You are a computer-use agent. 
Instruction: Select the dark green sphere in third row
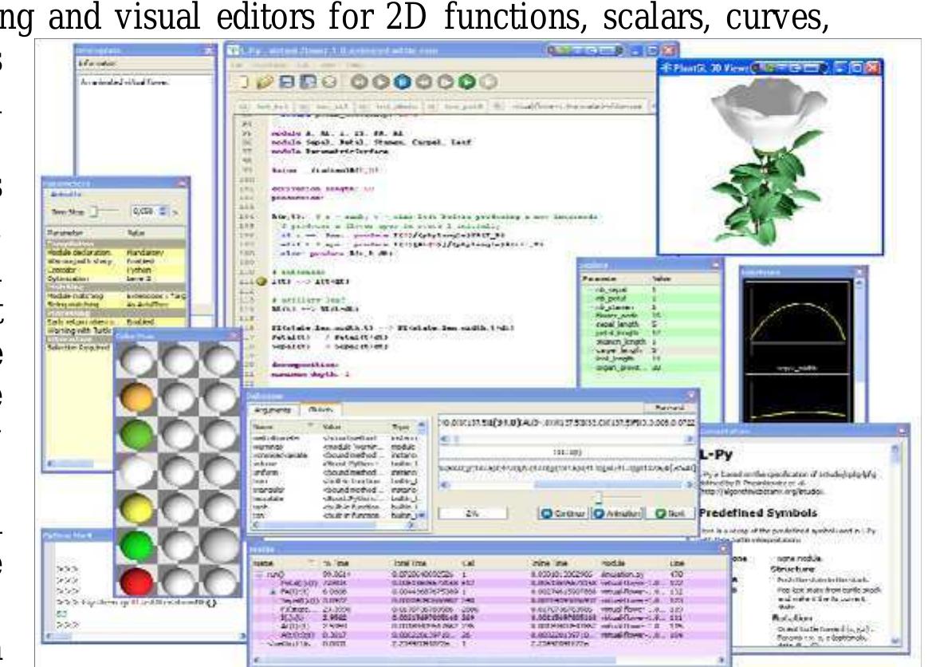136,434
